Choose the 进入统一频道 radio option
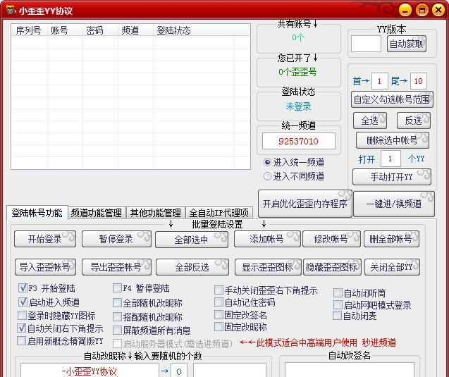 267,162
